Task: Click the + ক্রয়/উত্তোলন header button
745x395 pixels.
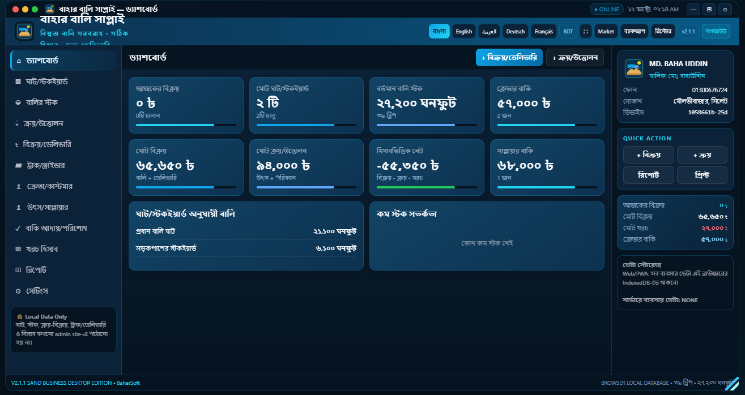Action: point(575,57)
